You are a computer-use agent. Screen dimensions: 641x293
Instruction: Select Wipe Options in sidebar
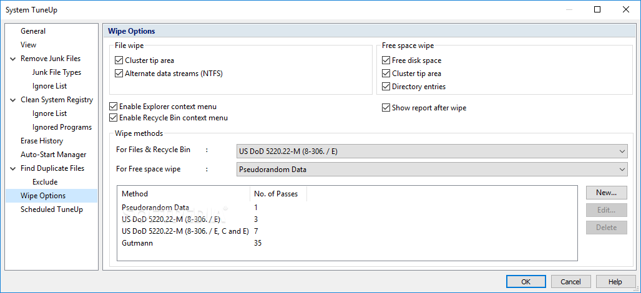coord(51,196)
